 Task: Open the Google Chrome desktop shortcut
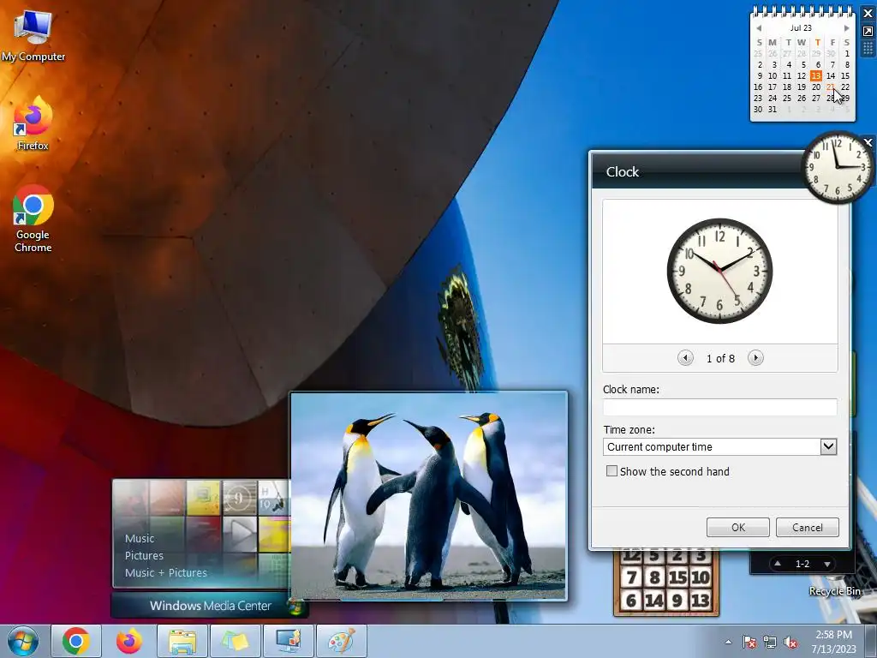[x=33, y=218]
